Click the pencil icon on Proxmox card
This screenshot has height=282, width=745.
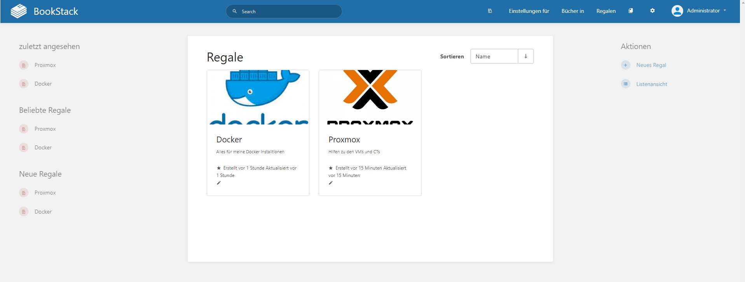(x=331, y=183)
